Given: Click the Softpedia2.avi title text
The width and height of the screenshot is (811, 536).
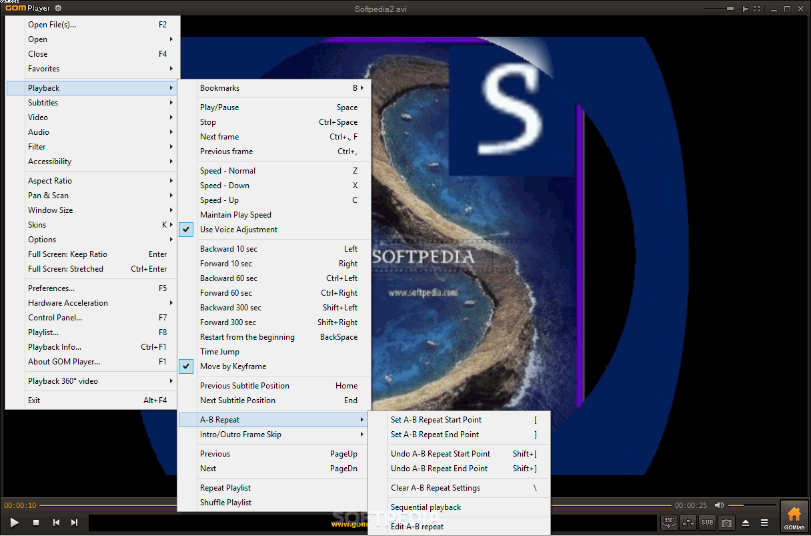Looking at the screenshot, I should 381,9.
